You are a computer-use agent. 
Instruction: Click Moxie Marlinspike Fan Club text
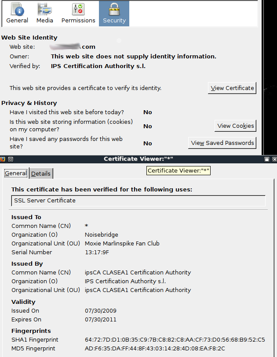[122, 243]
